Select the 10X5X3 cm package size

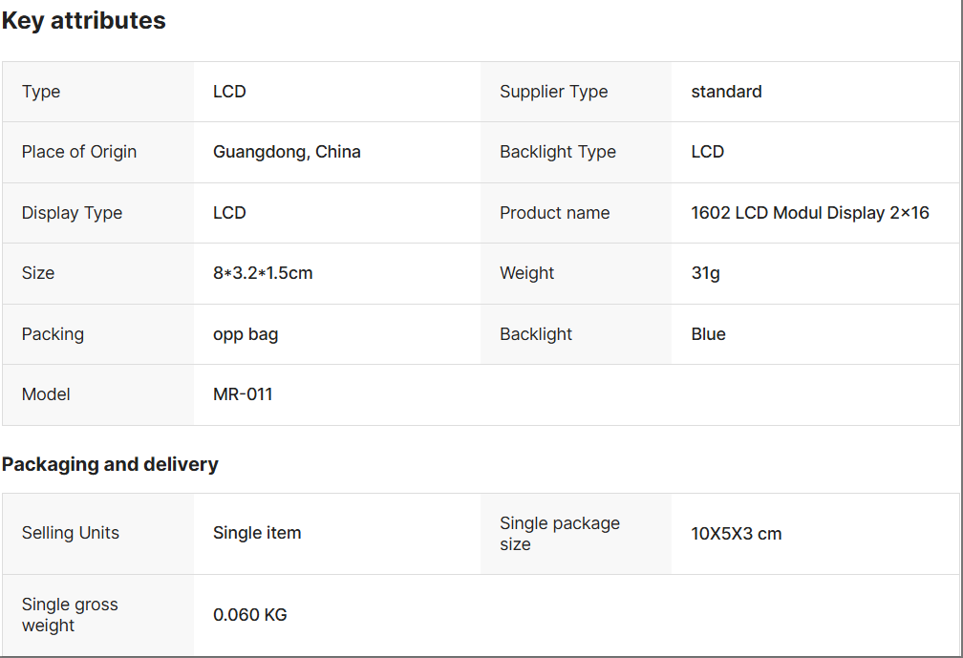pyautogui.click(x=737, y=534)
